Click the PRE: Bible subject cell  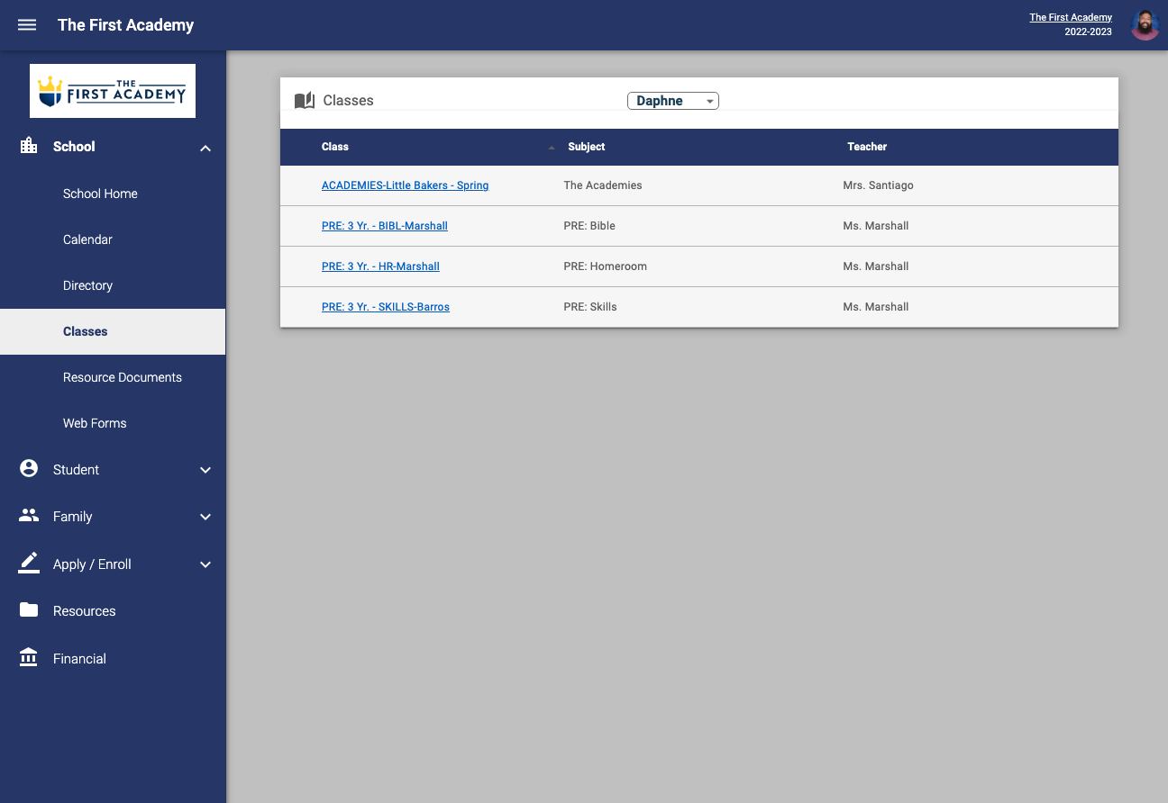coord(589,226)
